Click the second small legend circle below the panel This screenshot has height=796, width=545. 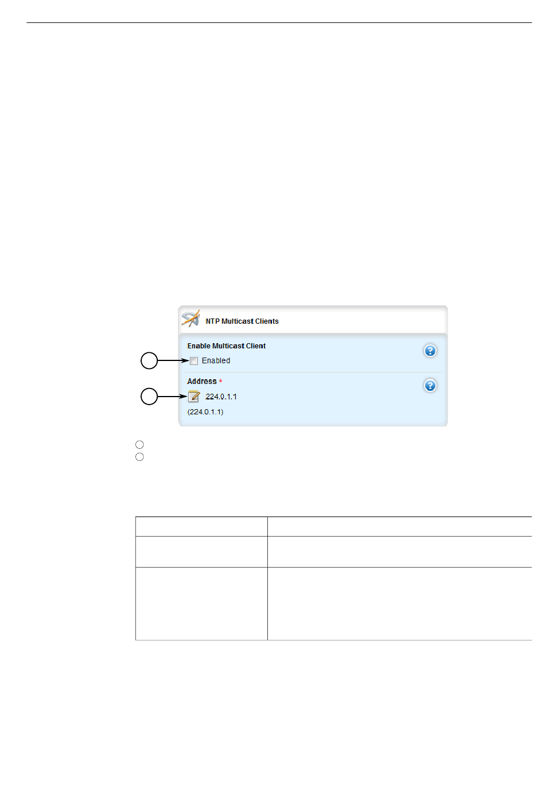[x=139, y=457]
